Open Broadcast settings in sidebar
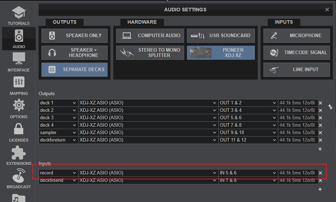 click(x=19, y=179)
